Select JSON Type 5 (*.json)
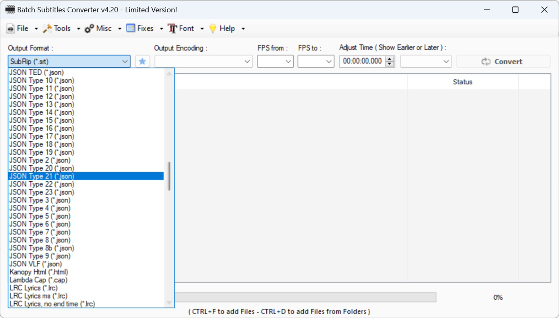The height and width of the screenshot is (318, 559). click(x=86, y=216)
